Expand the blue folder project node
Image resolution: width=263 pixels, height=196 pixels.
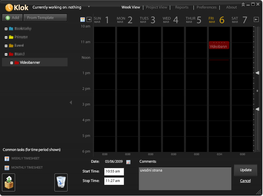click(6, 29)
